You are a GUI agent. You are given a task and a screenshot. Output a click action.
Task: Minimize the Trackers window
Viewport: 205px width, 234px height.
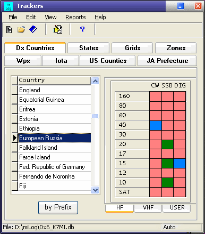(x=181, y=6)
